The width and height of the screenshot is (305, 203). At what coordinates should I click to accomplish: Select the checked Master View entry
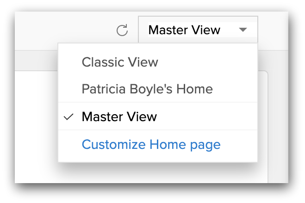[x=119, y=117]
